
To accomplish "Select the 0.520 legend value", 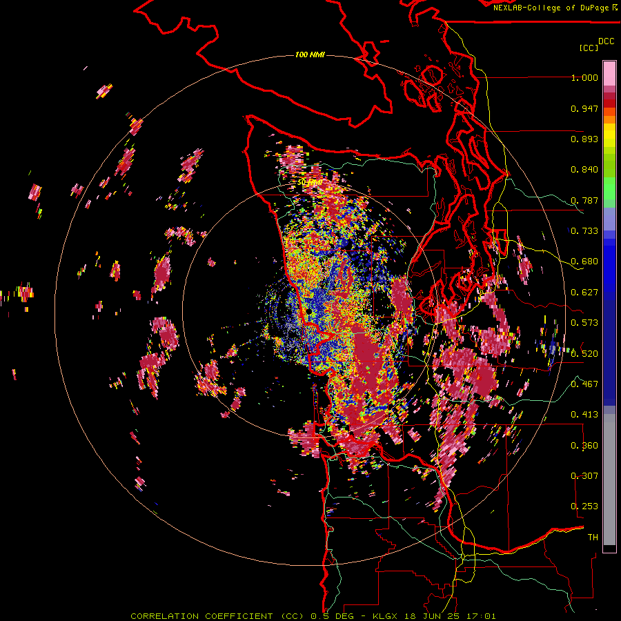I will [x=584, y=353].
